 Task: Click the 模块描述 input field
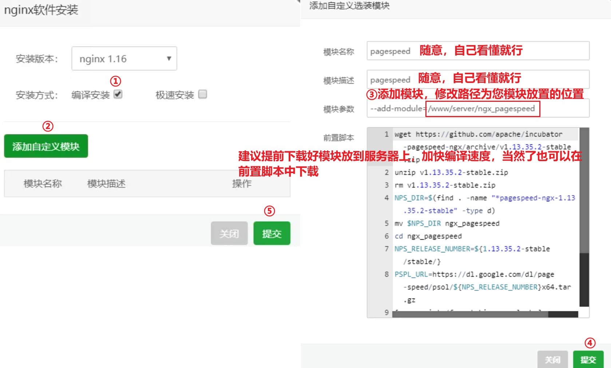[x=478, y=79]
